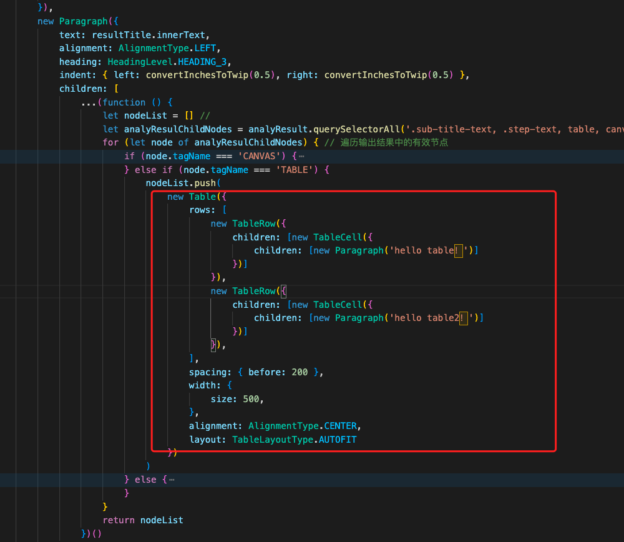The width and height of the screenshot is (624, 542).
Task: Click the 'hello table2!' string
Action: (431, 318)
